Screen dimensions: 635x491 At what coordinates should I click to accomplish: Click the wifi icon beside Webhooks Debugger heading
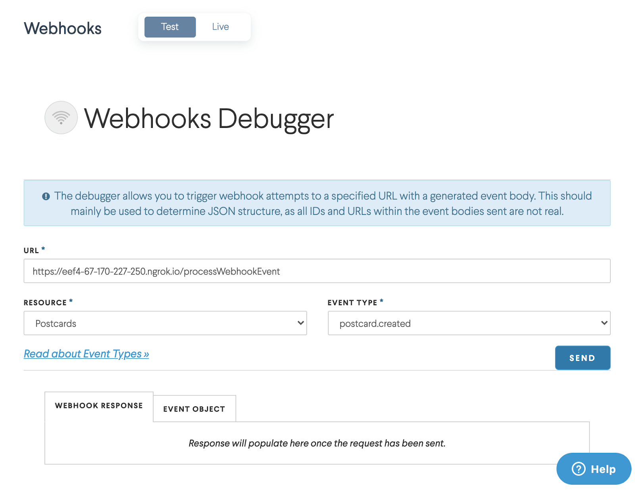(x=61, y=117)
